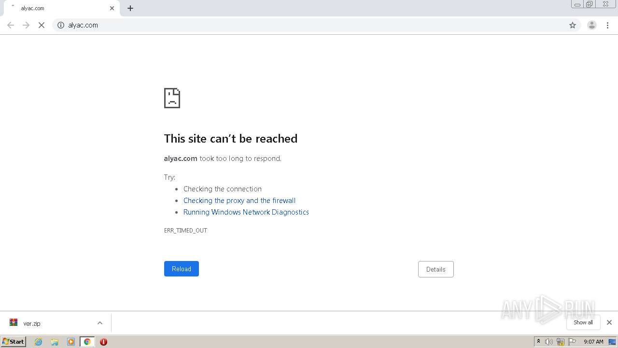Close the alyac.com tab

pos(112,8)
